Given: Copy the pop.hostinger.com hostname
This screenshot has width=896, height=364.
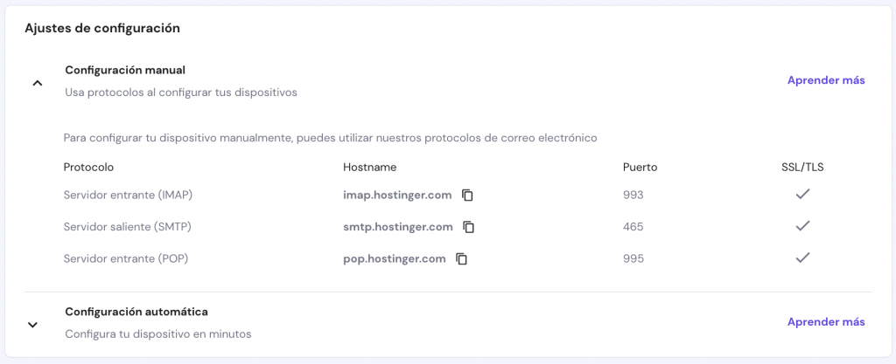Looking at the screenshot, I should tap(462, 258).
